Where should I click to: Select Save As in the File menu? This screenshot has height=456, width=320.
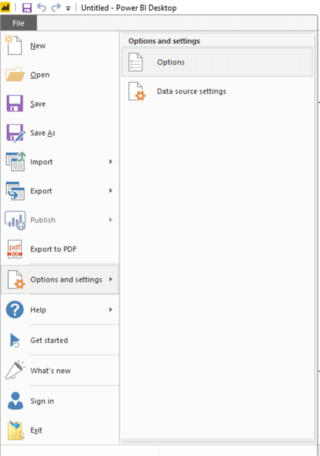coord(59,133)
